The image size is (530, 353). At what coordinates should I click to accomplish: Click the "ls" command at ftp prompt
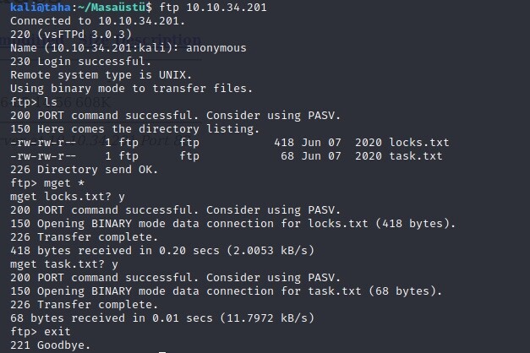(51, 102)
